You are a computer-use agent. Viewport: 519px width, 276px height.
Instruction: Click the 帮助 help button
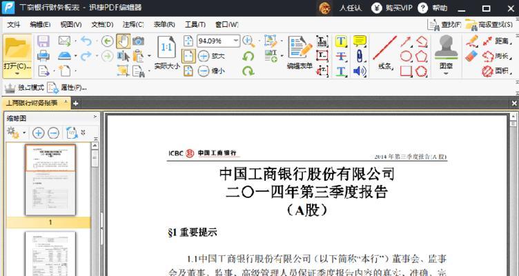click(433, 8)
